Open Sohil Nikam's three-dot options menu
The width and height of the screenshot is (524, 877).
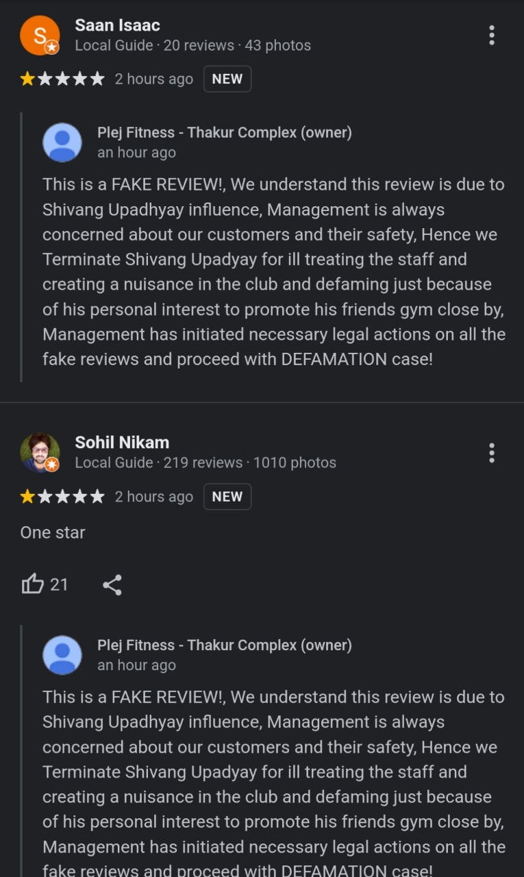[x=491, y=453]
